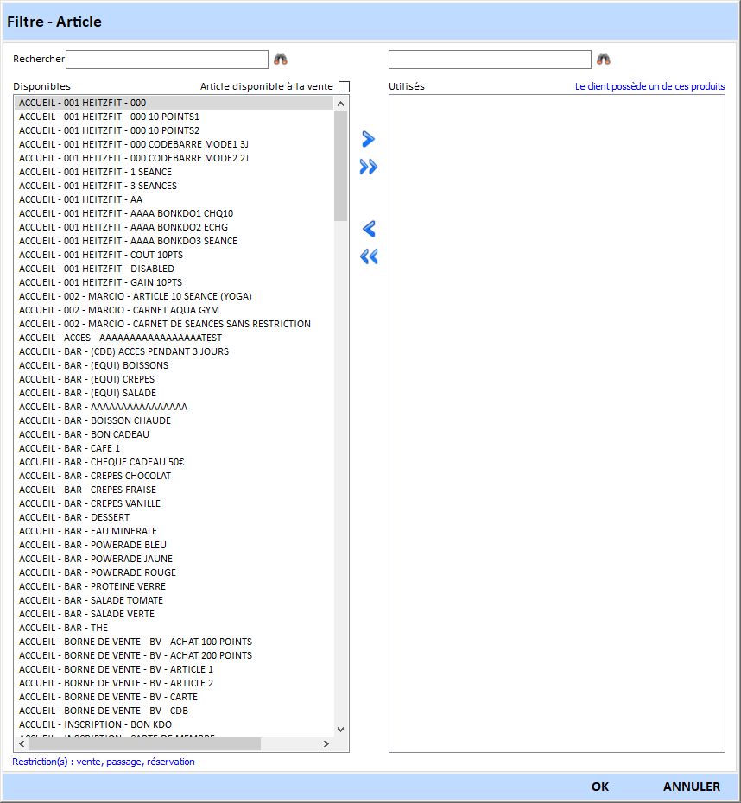This screenshot has height=803, width=741.
Task: Choose 'ACCUEIL - BAR - EAU MINERALE' in list
Action: (x=88, y=531)
